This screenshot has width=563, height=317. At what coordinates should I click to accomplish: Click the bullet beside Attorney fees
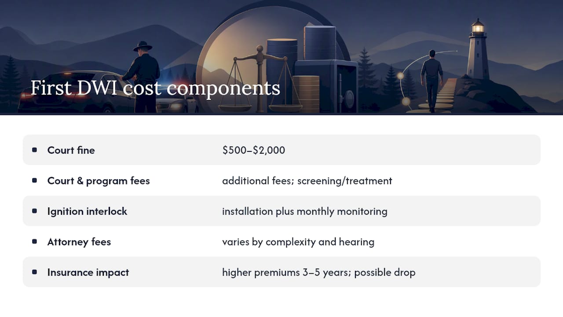point(35,242)
